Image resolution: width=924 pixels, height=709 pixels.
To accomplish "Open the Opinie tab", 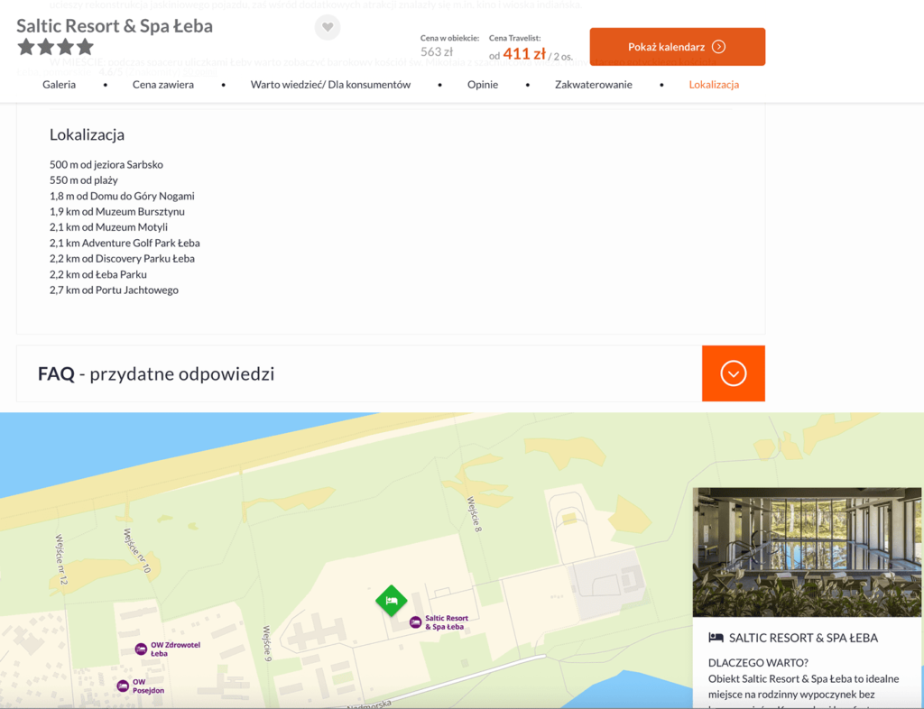I will (x=483, y=84).
